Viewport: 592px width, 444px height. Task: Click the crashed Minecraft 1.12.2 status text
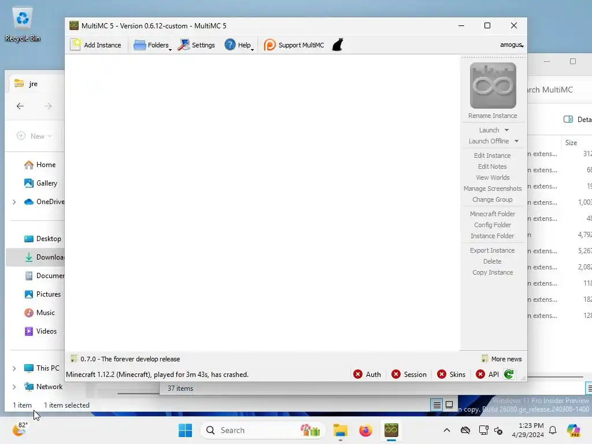coord(157,375)
